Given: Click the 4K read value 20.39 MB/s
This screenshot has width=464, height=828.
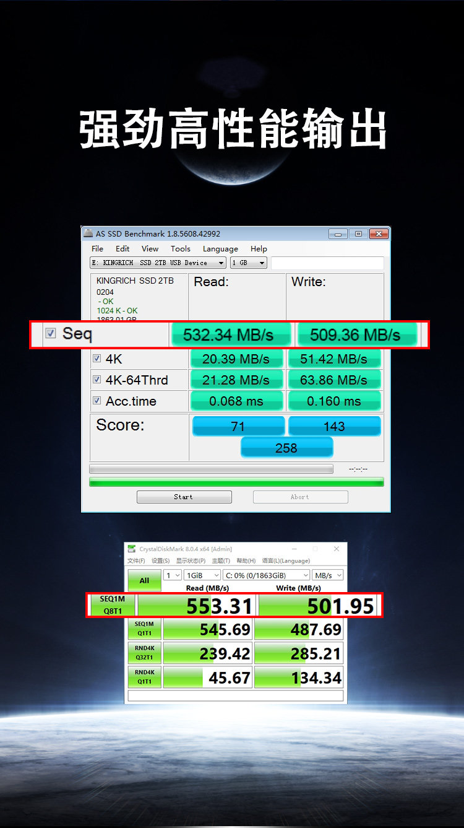Looking at the screenshot, I should (x=236, y=359).
